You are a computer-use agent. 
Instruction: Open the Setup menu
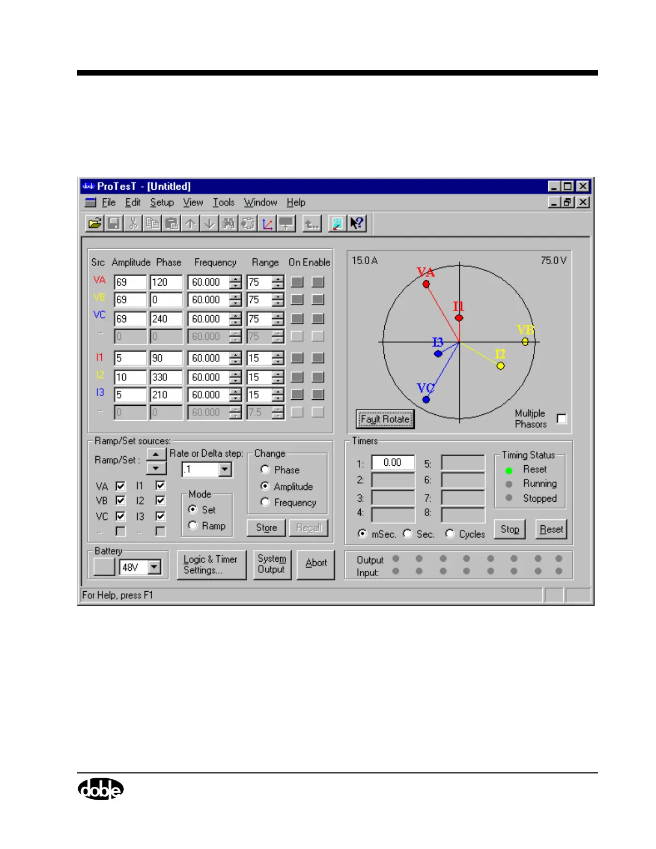162,203
